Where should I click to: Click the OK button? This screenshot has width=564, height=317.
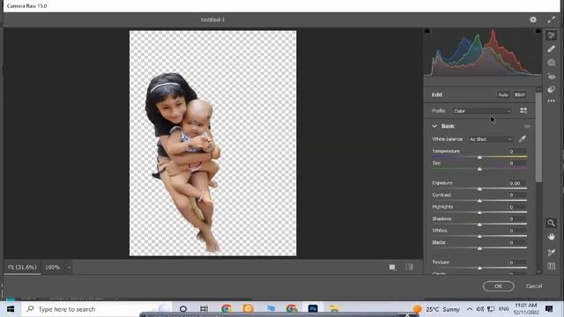[x=498, y=286]
